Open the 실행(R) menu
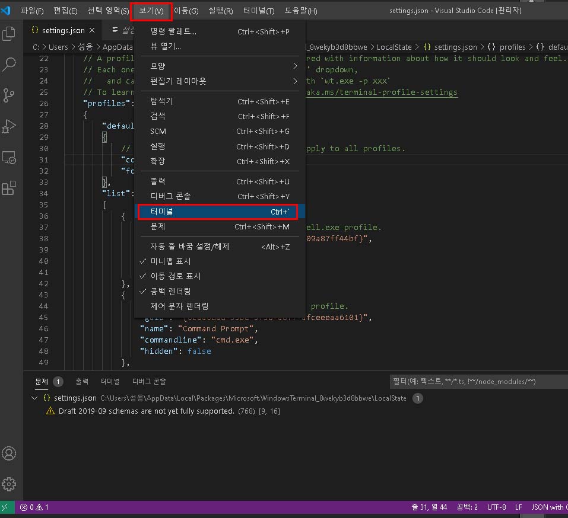The image size is (568, 518). coord(221,11)
